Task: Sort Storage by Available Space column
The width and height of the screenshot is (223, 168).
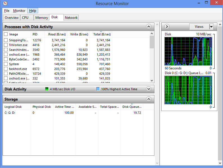Action: 87,107
